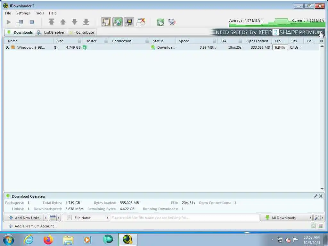The height and width of the screenshot is (246, 328).
Task: Stop all downloads with the stop button
Action: click(32, 22)
